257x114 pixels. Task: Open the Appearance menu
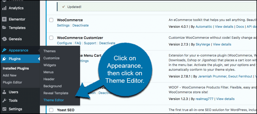[x=19, y=50]
